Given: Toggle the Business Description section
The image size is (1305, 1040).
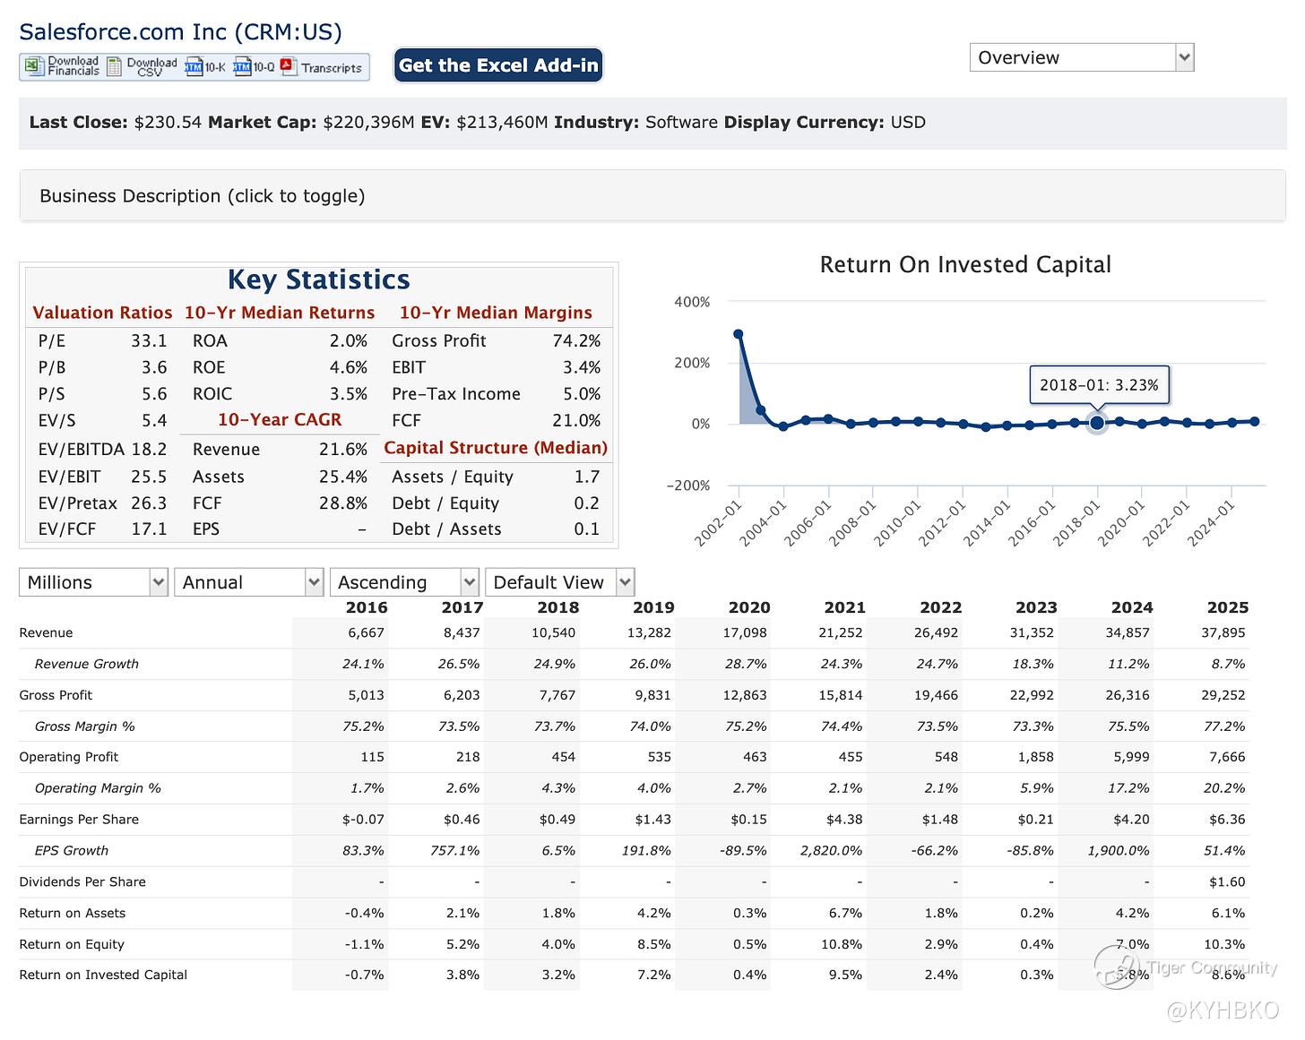Looking at the screenshot, I should click(x=203, y=196).
